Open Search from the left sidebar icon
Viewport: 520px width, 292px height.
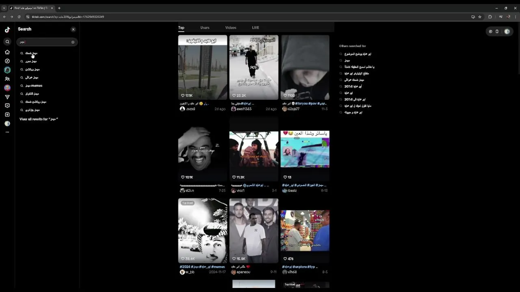pos(7,42)
